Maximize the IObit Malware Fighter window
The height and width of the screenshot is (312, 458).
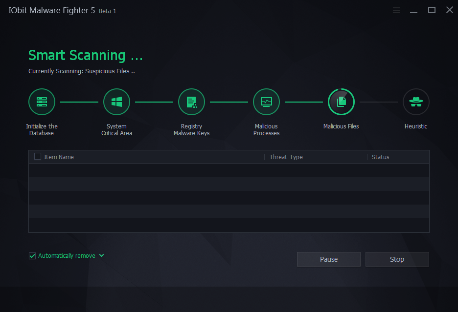tap(432, 10)
